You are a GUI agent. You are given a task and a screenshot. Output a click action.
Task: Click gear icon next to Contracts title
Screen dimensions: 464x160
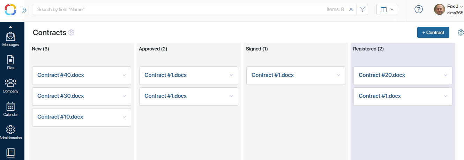point(72,32)
